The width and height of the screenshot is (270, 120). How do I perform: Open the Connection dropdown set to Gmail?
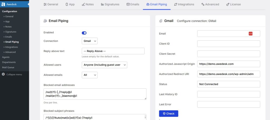90,41
